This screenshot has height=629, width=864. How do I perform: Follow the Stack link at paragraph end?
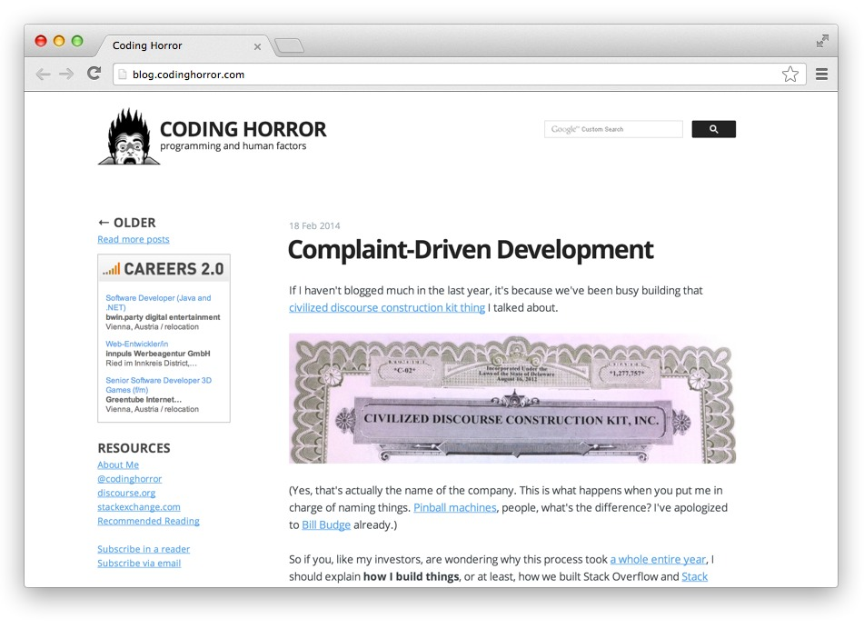tap(694, 576)
